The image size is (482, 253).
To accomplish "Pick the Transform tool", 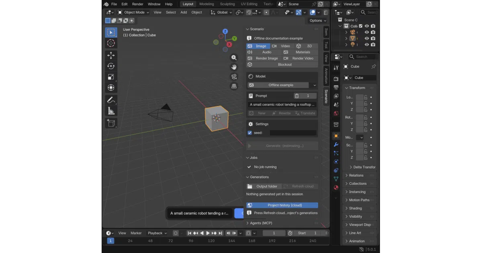I will [111, 88].
